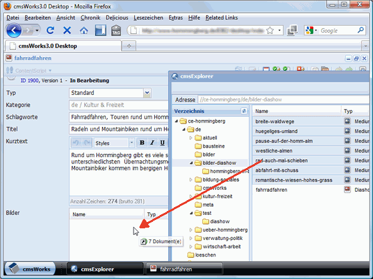Screen dimensions: 373x279
Task: Open the Typ Standard dropdown
Action: coord(147,93)
